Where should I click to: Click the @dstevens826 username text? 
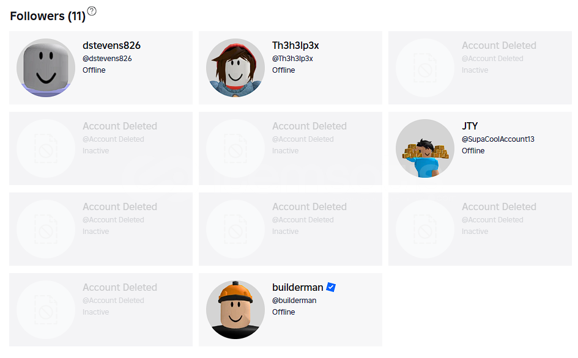pos(107,59)
